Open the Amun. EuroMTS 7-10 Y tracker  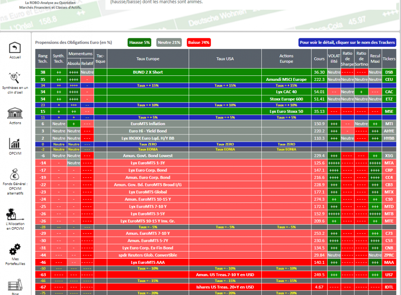[148, 233]
